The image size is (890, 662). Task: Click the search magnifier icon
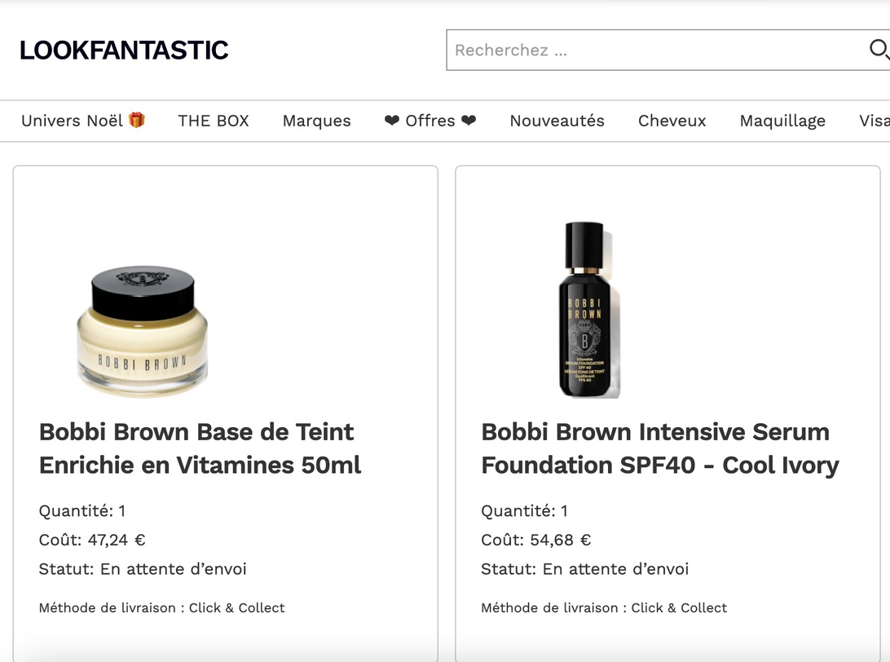pos(879,50)
